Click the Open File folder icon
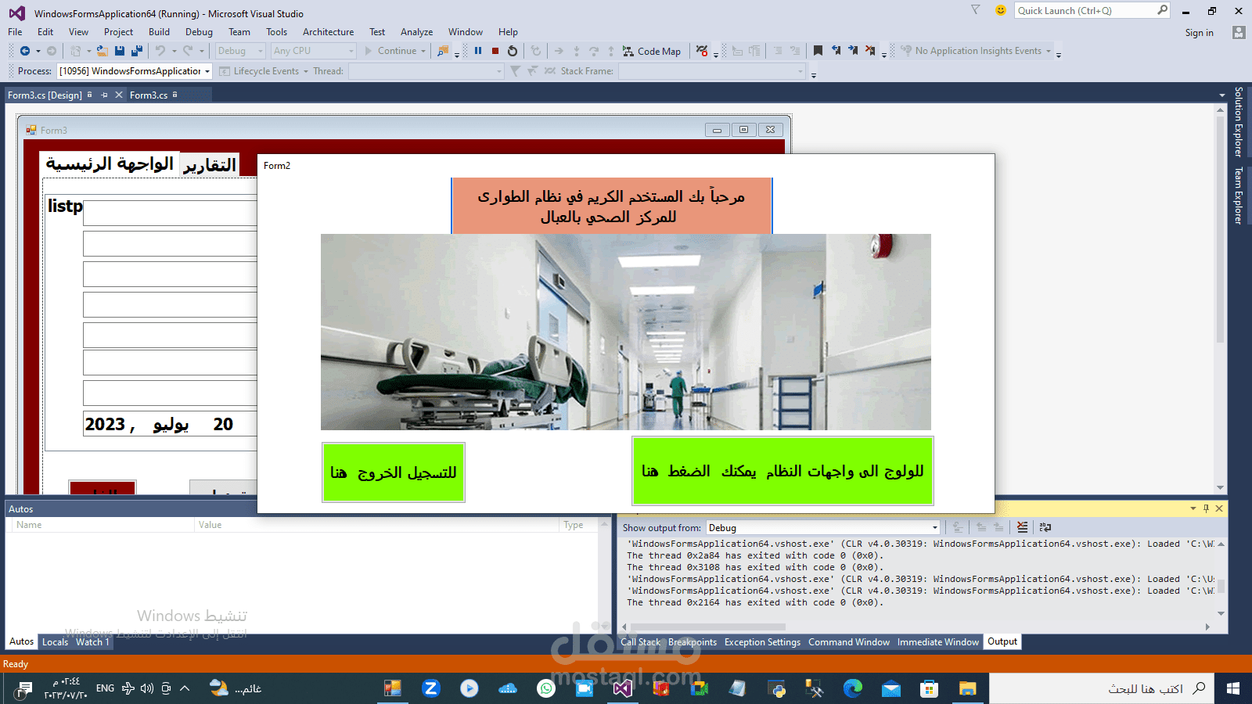The height and width of the screenshot is (704, 1252). pyautogui.click(x=103, y=51)
